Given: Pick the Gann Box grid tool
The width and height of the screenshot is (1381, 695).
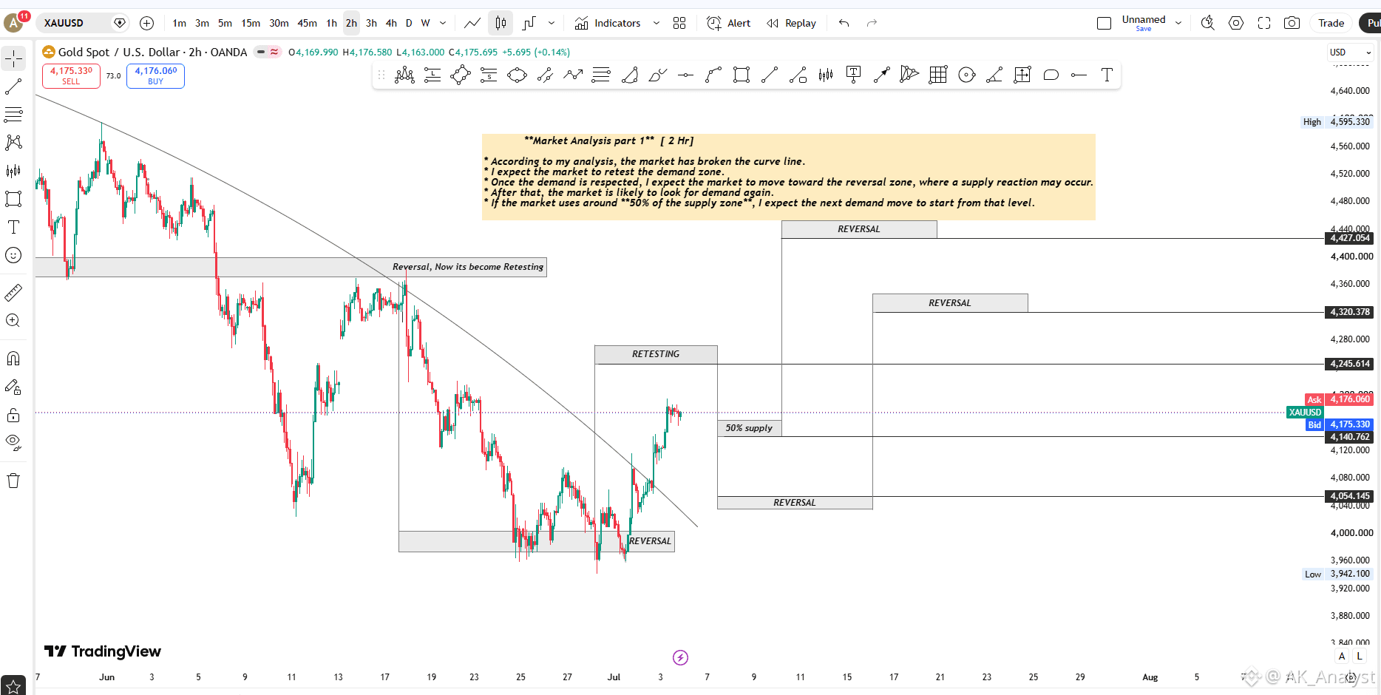Looking at the screenshot, I should click(x=938, y=75).
